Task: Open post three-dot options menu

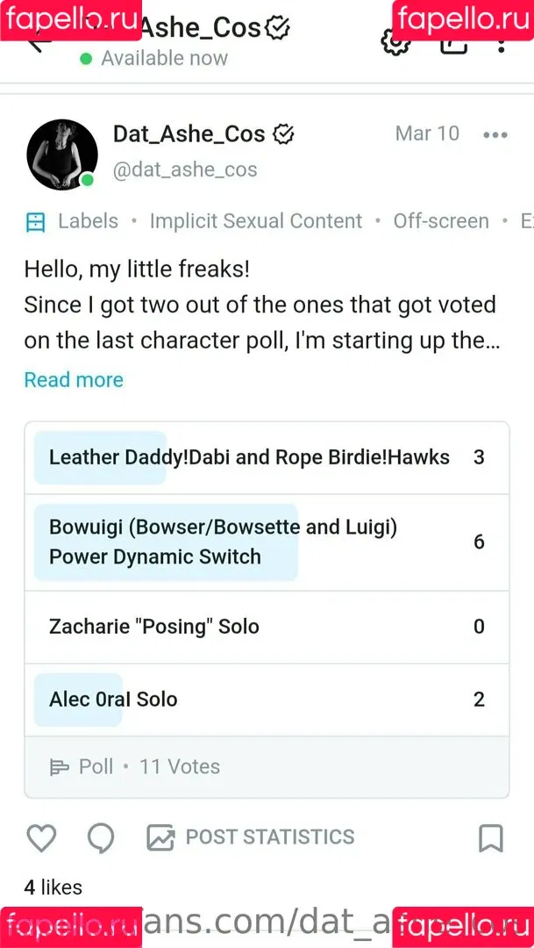Action: (495, 135)
